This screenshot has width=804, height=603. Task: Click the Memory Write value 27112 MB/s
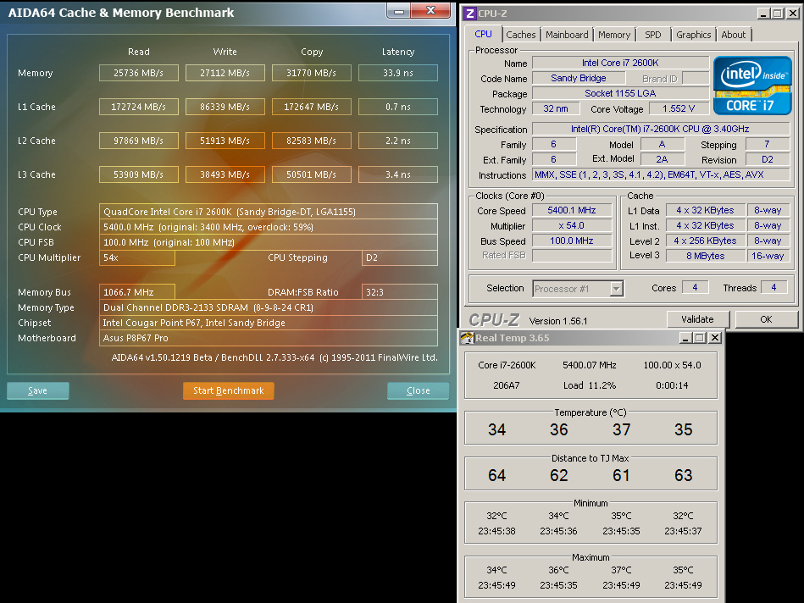tap(225, 73)
